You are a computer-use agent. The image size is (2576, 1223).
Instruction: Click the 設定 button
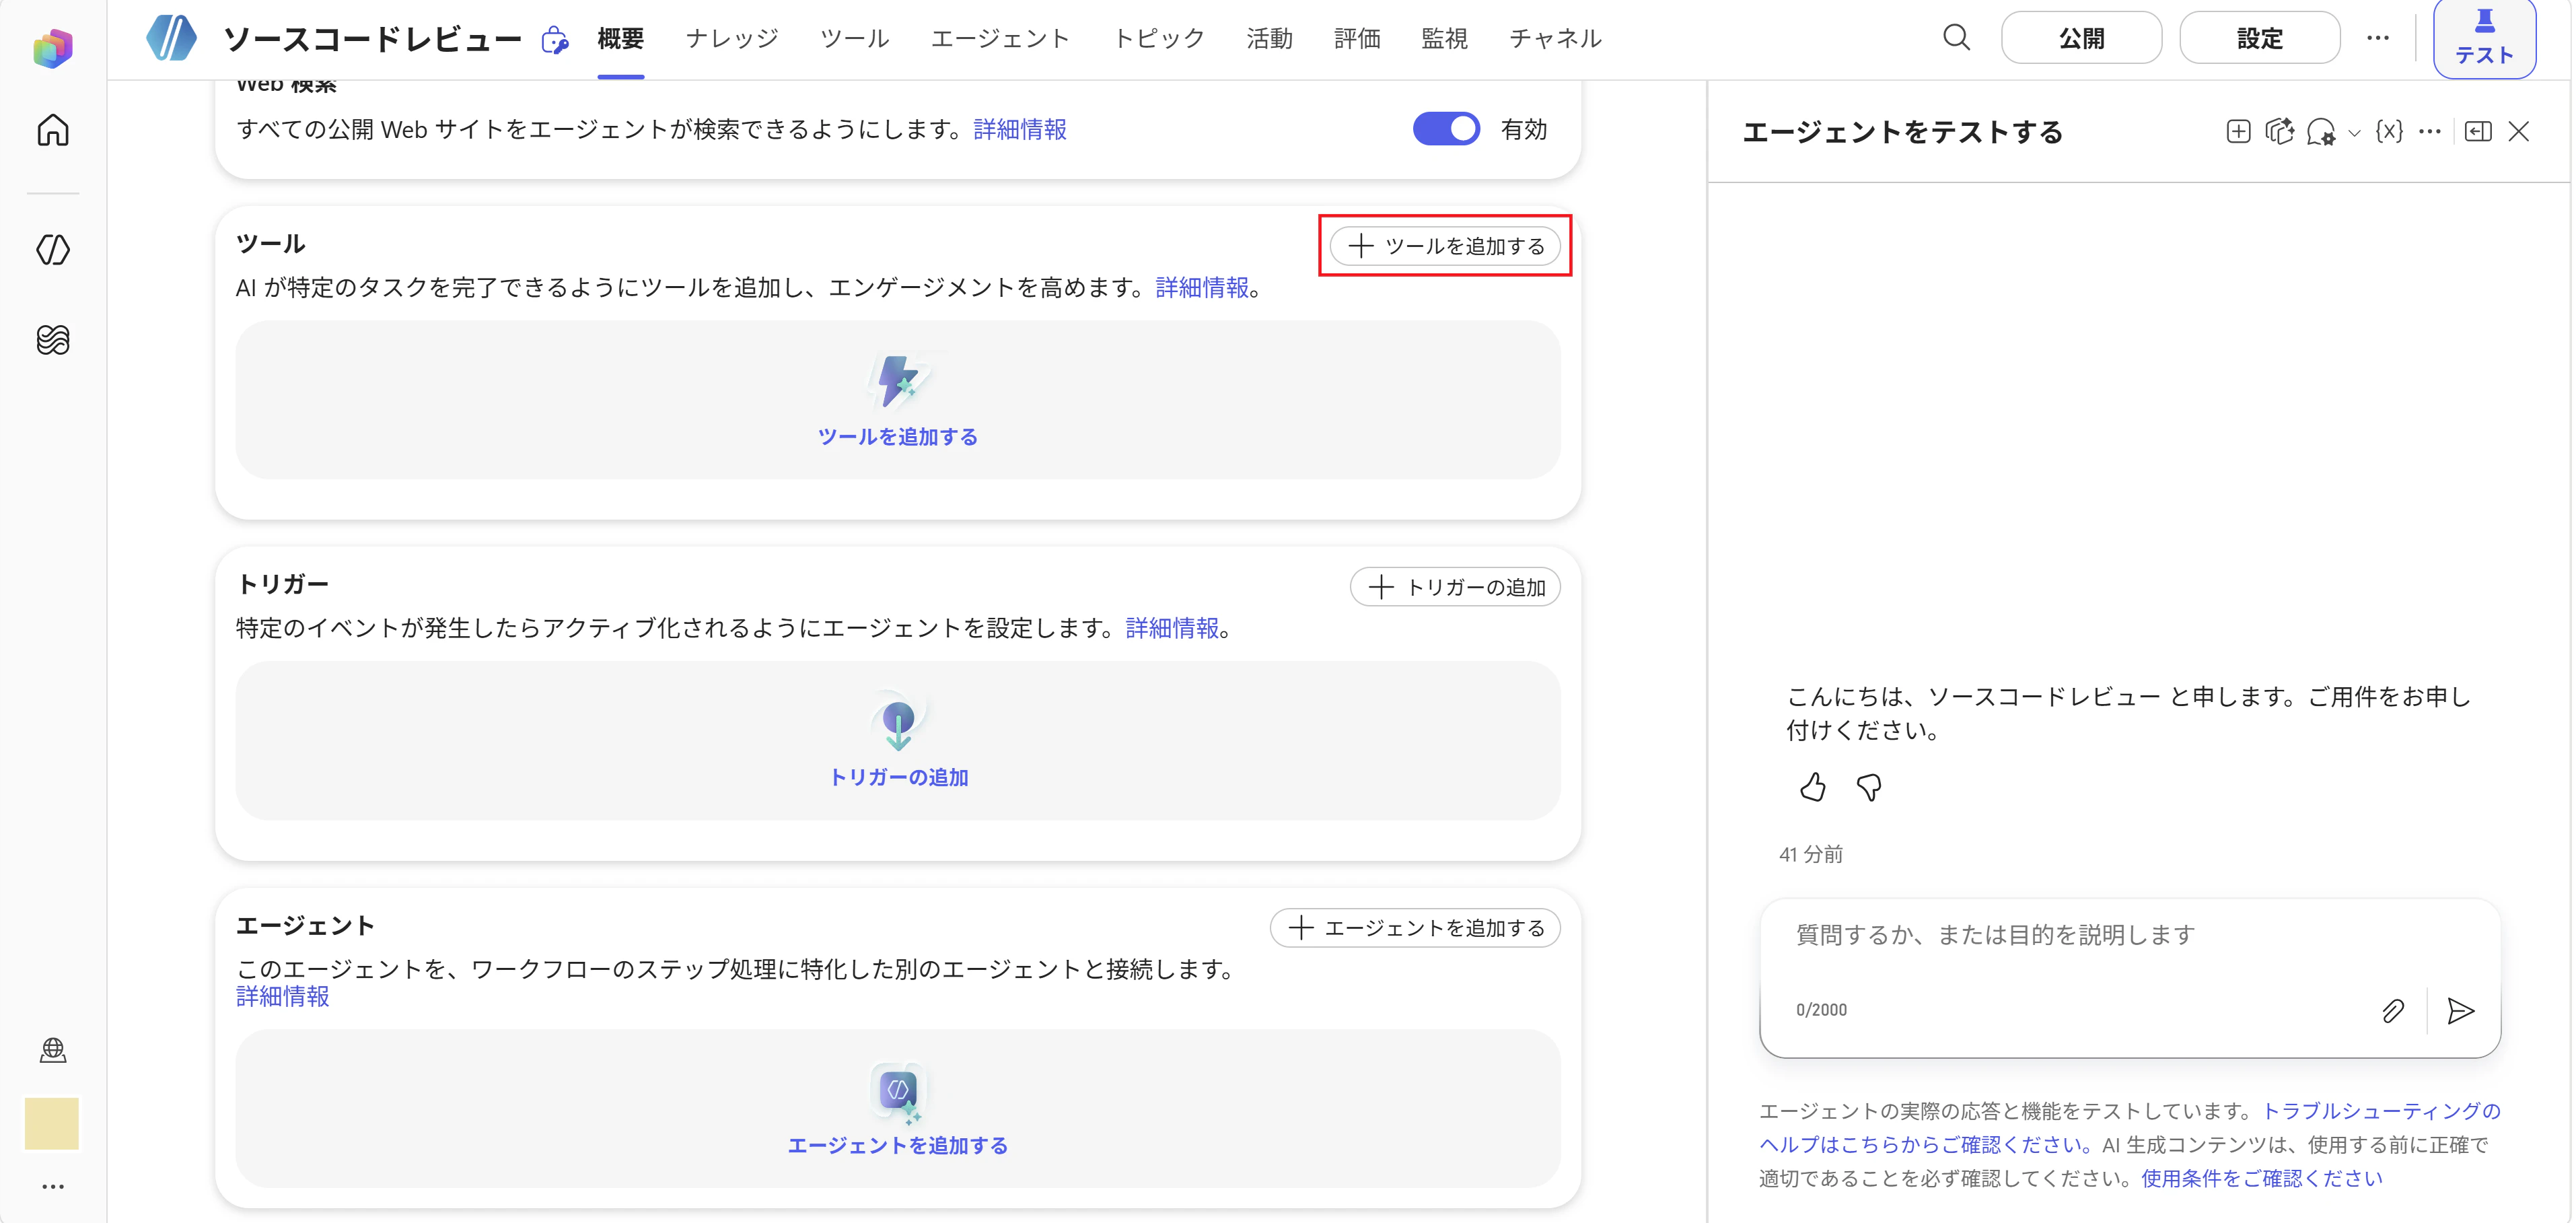tap(2259, 38)
